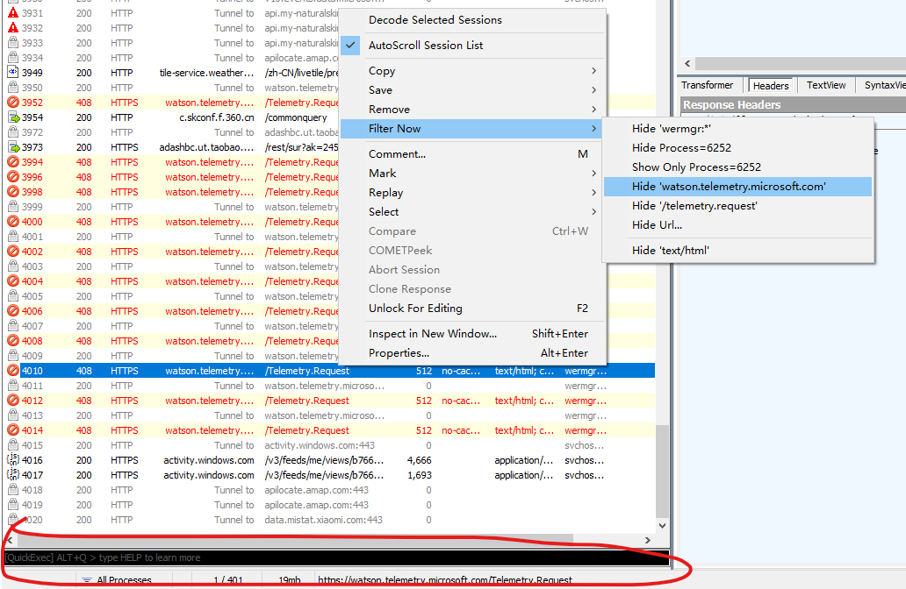
Task: Click the blocked icon of session 4002
Action: 12,252
